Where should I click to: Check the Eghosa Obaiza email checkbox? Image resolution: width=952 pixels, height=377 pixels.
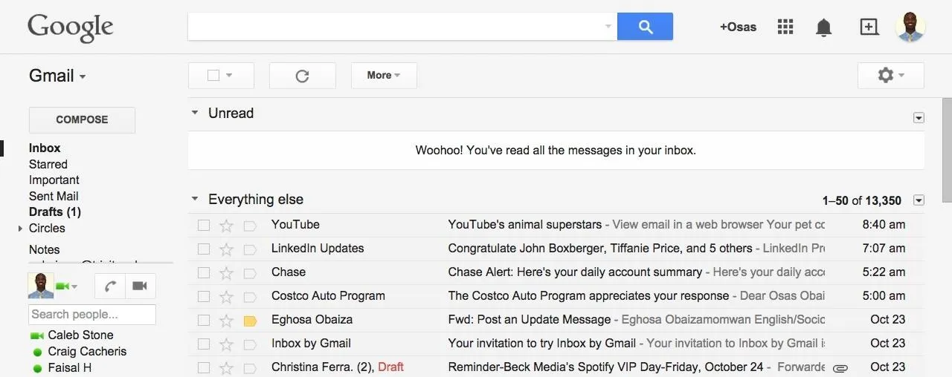(204, 320)
